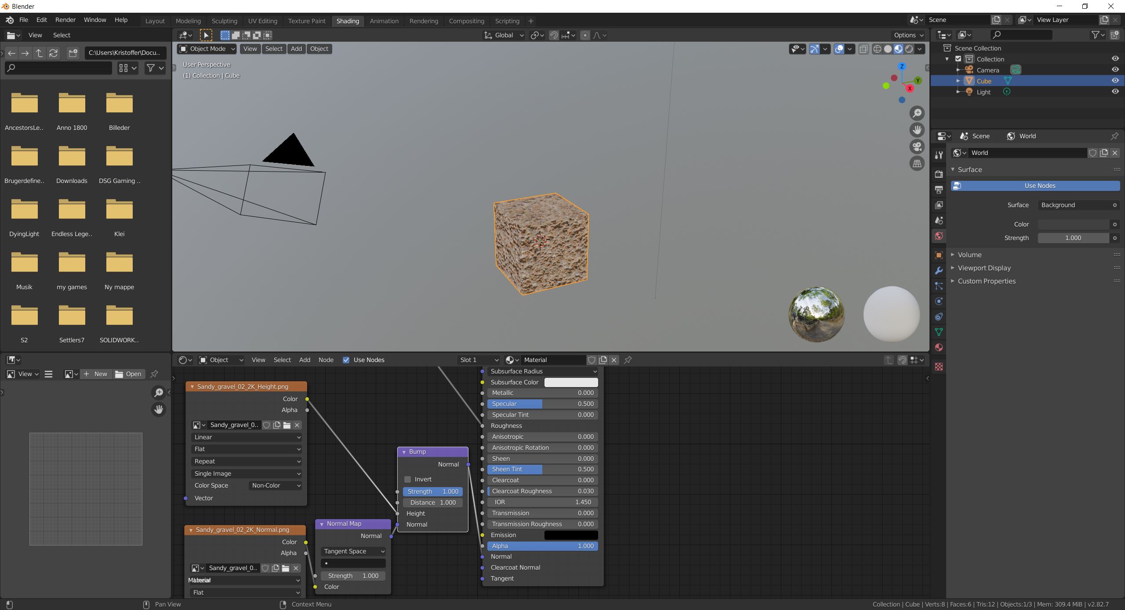This screenshot has height=610, width=1125.
Task: Open the World properties tab icon
Action: tap(939, 236)
